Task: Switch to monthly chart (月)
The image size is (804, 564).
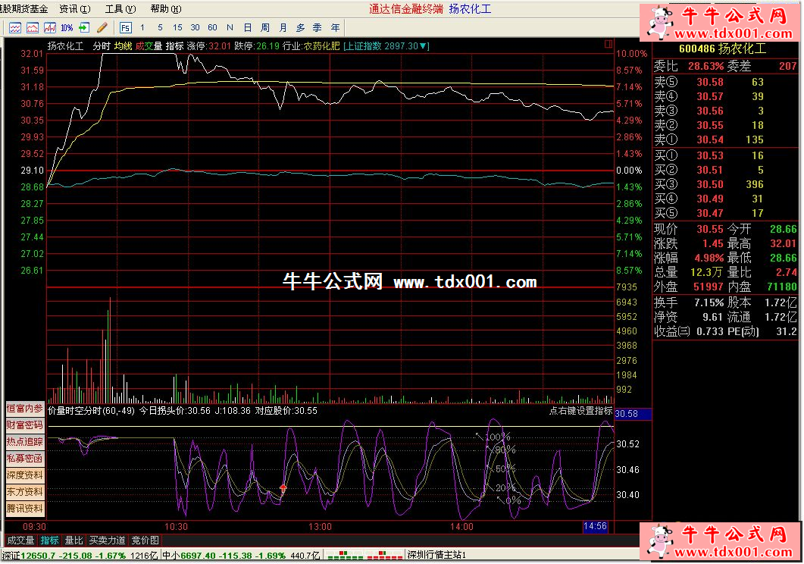Action: click(x=283, y=28)
